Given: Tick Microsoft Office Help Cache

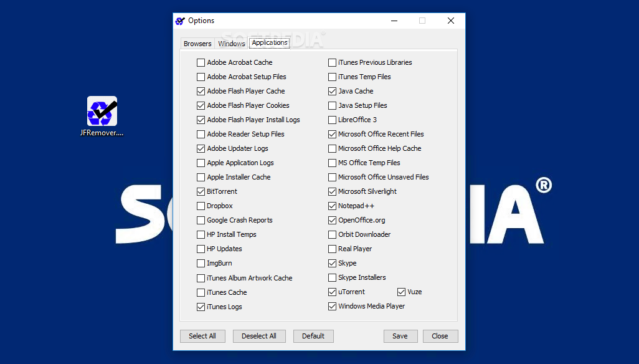Looking at the screenshot, I should pos(332,148).
